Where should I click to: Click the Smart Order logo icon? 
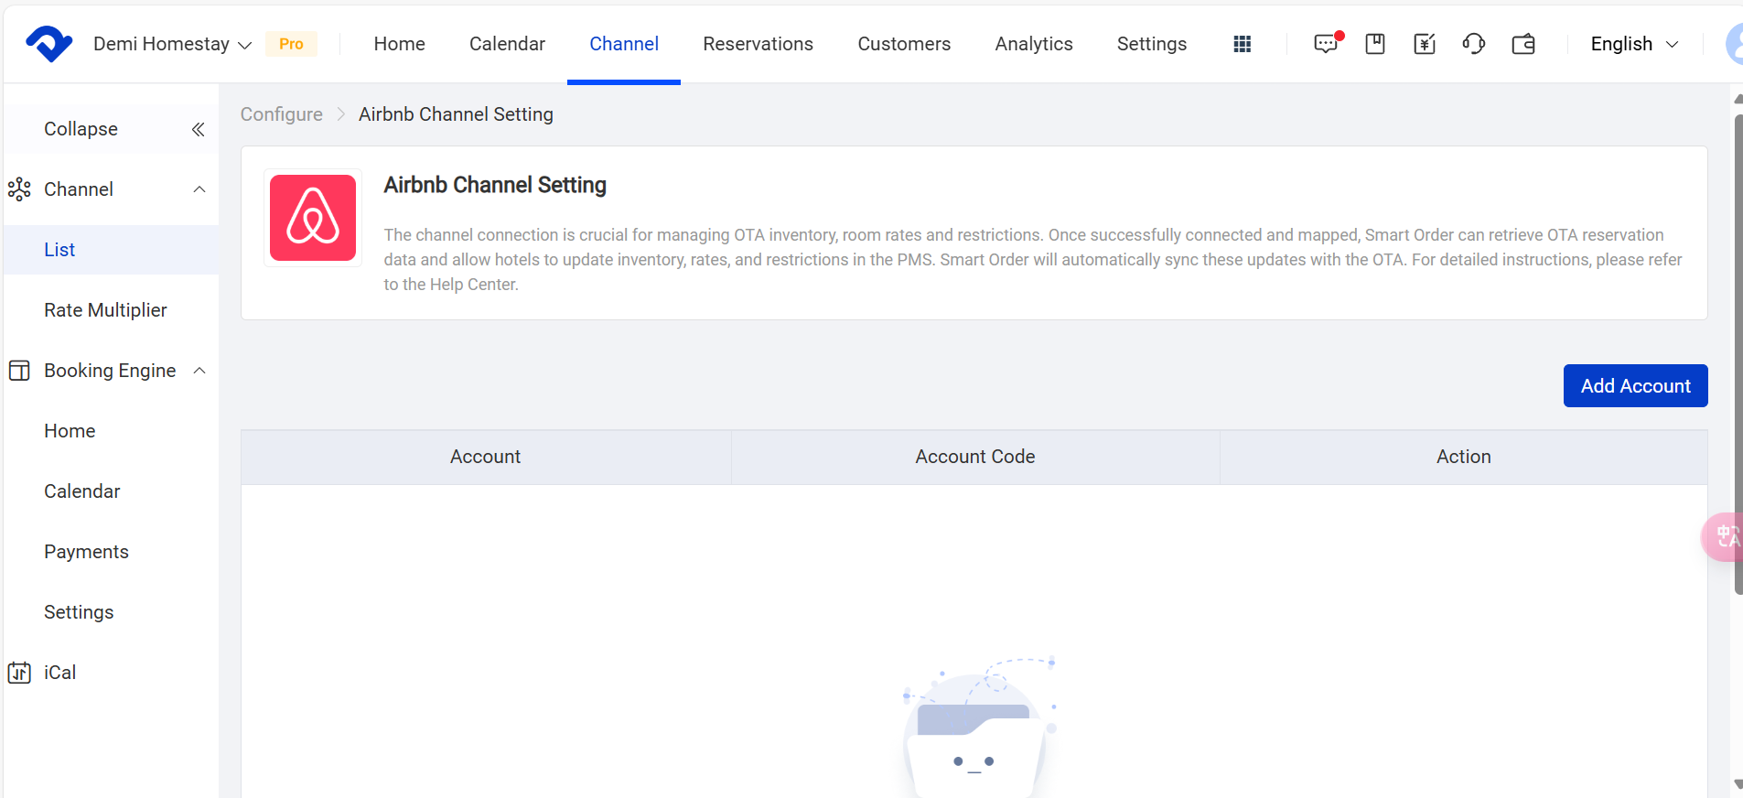(49, 44)
